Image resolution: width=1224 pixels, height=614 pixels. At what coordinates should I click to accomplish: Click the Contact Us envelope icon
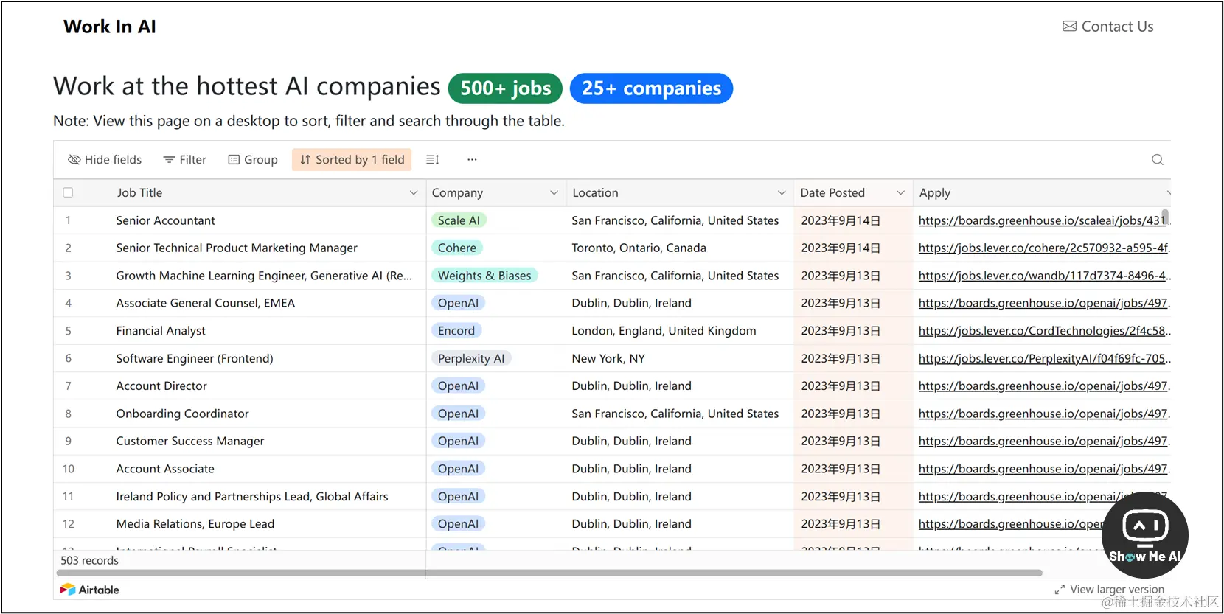(1069, 27)
